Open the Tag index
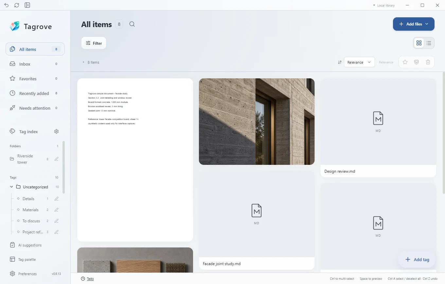The image size is (445, 284). [x=28, y=132]
